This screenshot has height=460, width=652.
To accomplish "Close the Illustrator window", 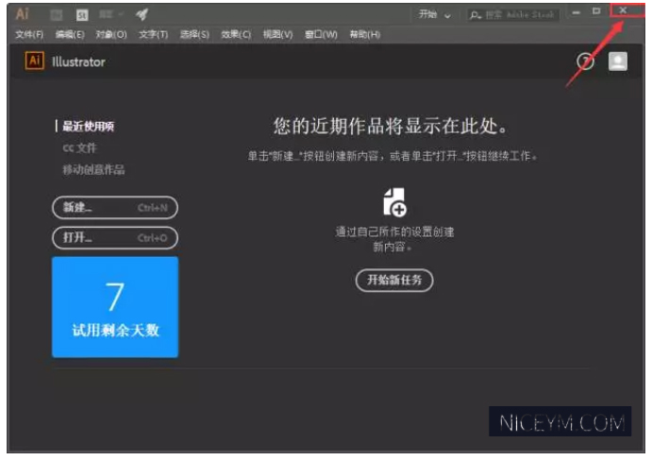I will click(x=623, y=10).
